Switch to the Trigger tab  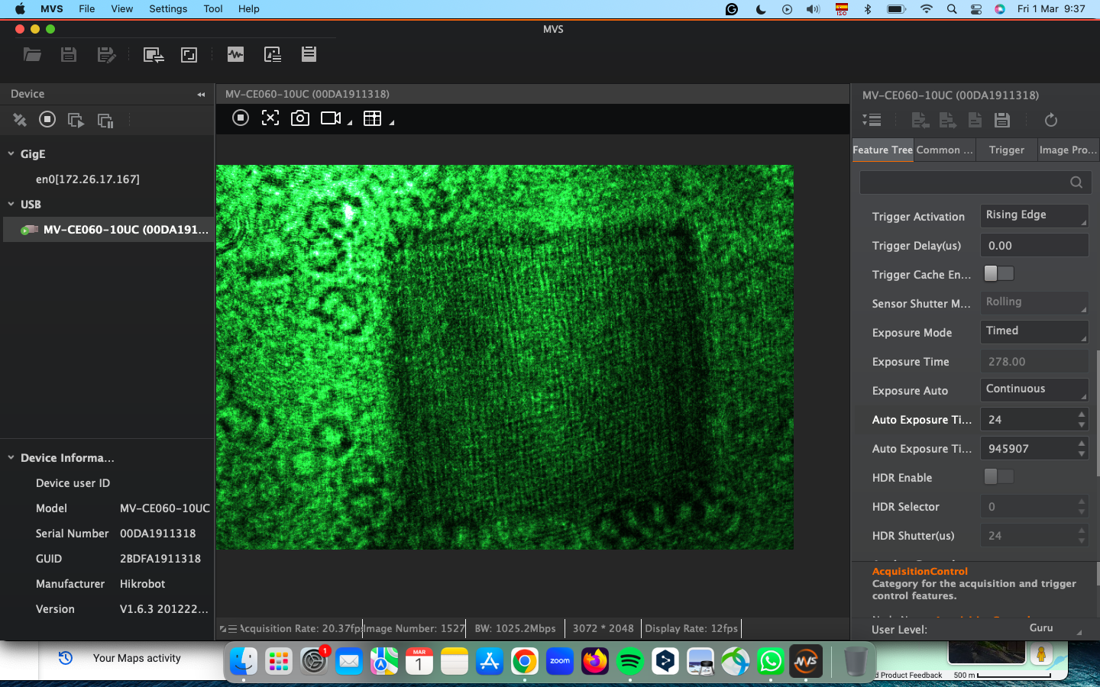1006,150
